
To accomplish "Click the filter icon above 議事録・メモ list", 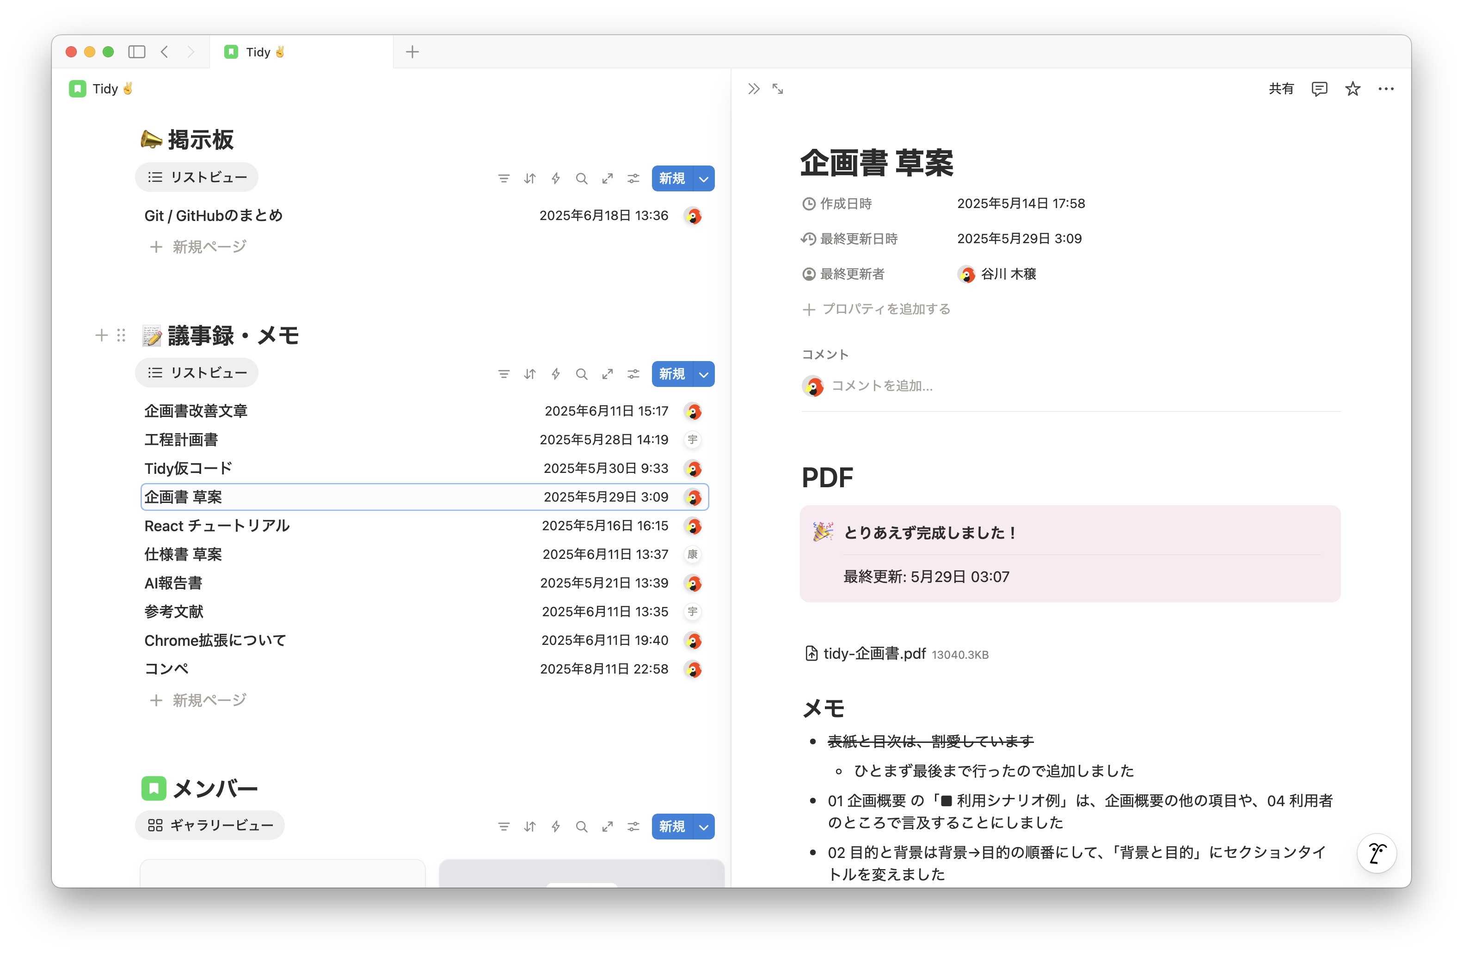I will [x=504, y=374].
